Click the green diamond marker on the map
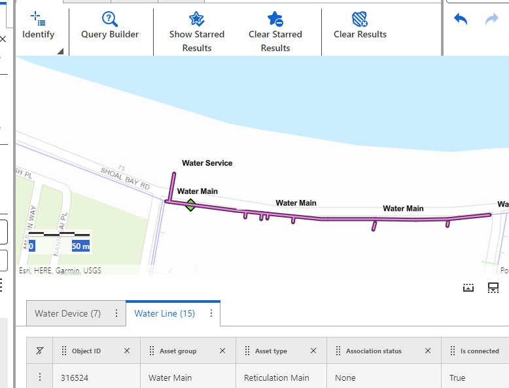Image resolution: width=509 pixels, height=388 pixels. click(190, 205)
